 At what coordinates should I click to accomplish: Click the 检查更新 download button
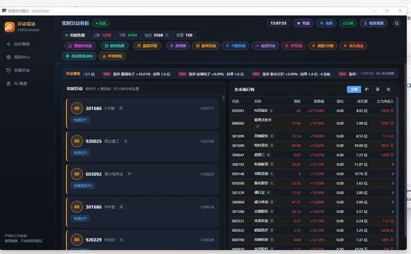373,23
